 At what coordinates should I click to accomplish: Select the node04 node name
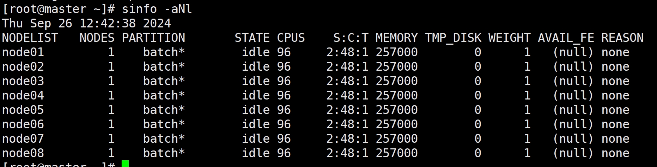click(x=23, y=95)
